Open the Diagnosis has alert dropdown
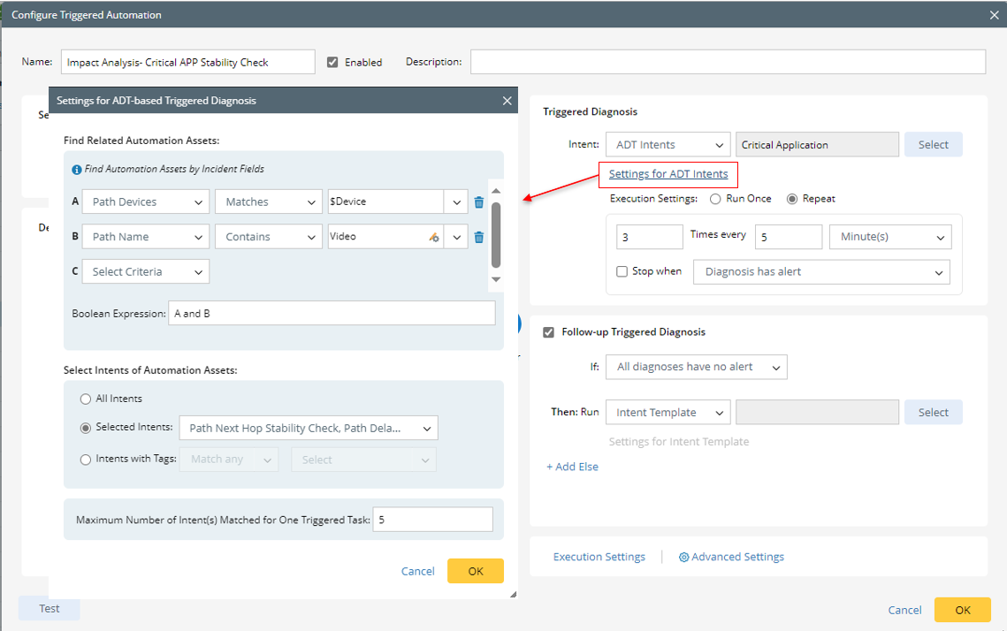 (821, 272)
